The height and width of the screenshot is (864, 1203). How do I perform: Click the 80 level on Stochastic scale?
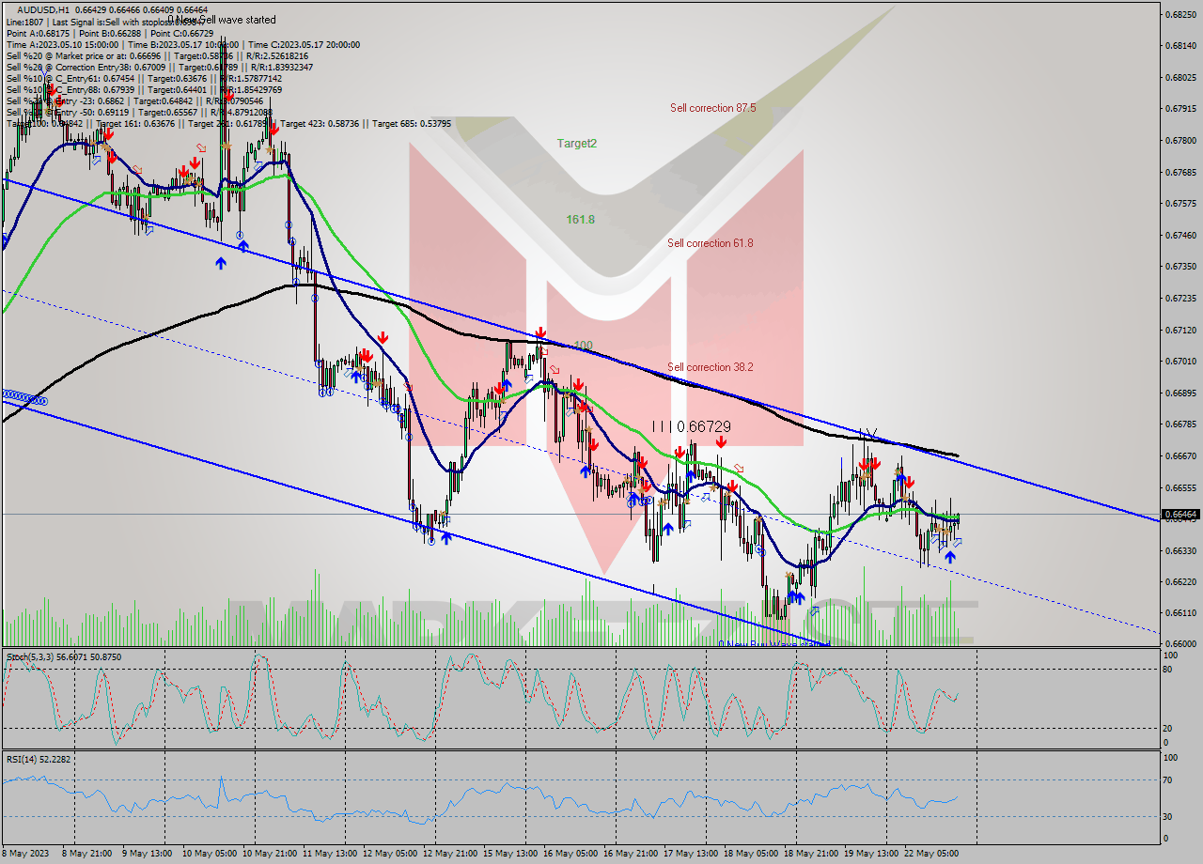pos(1167,670)
